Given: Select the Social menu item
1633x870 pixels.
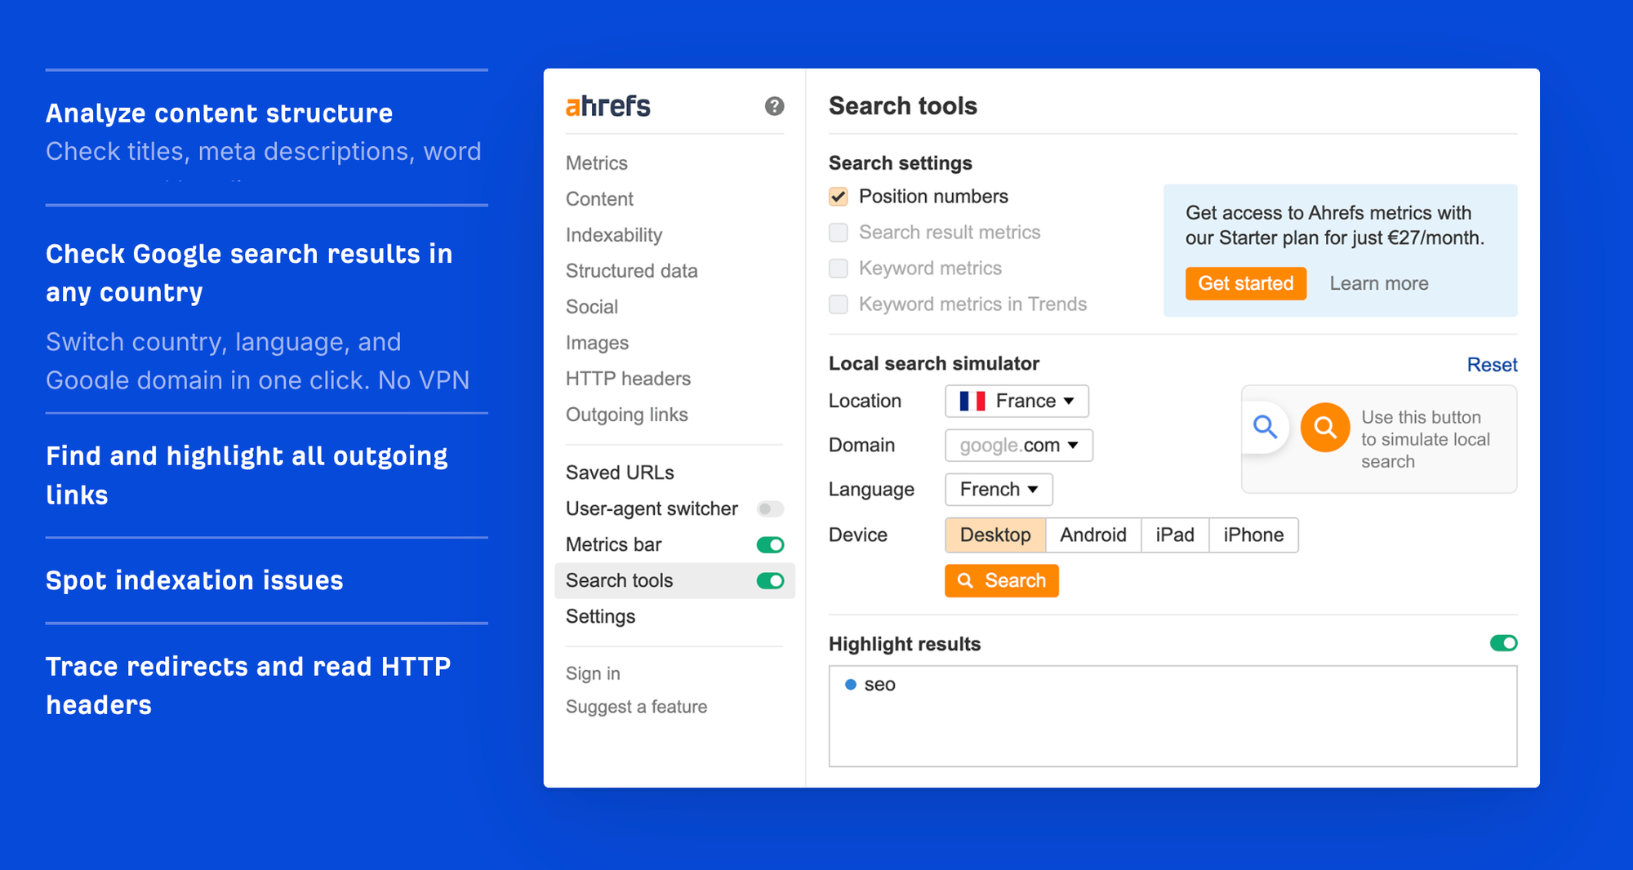Looking at the screenshot, I should [x=592, y=307].
